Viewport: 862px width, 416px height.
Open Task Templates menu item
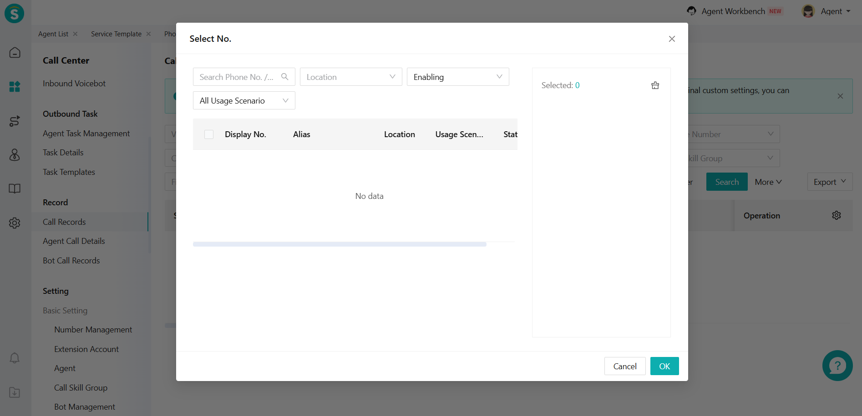tap(69, 172)
